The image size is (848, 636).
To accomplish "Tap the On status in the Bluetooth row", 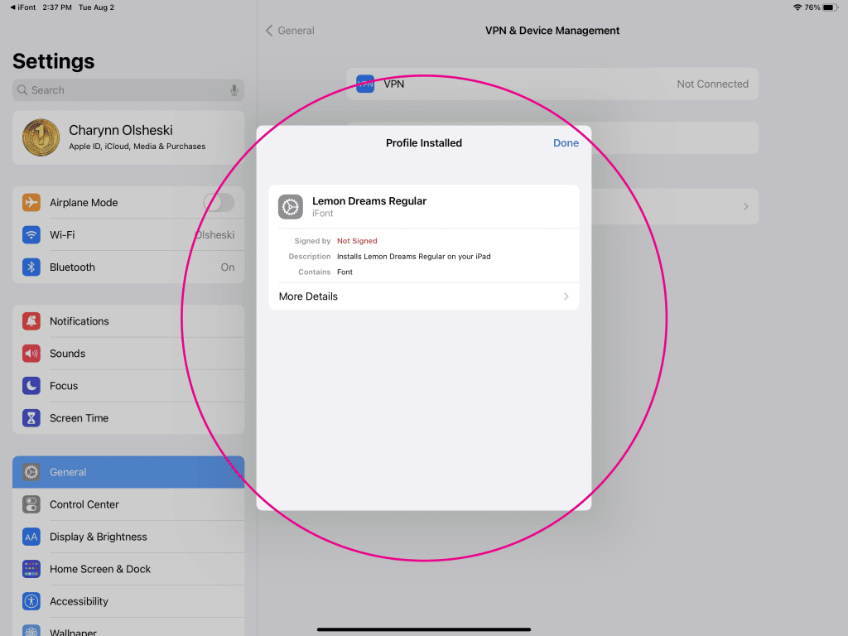I will click(x=227, y=267).
